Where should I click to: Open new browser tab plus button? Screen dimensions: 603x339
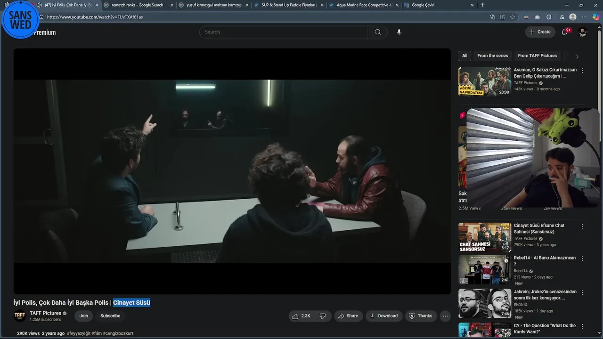[482, 5]
